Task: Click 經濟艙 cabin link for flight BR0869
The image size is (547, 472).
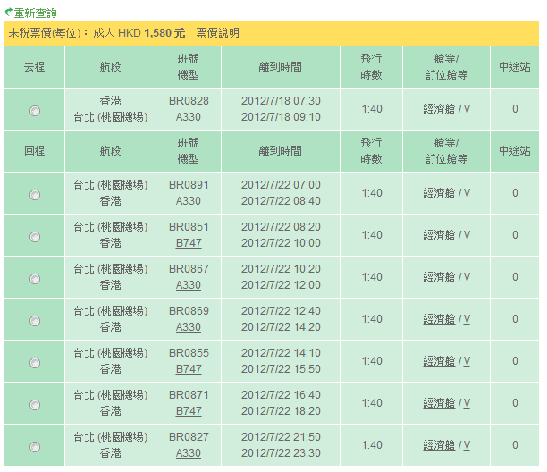Action: [439, 319]
